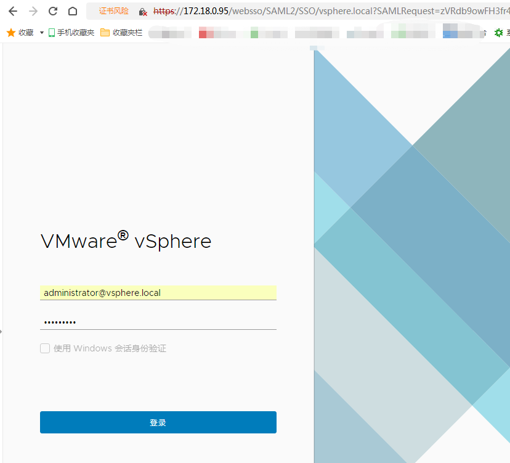
Task: Click the browser forward arrow
Action: [x=33, y=11]
